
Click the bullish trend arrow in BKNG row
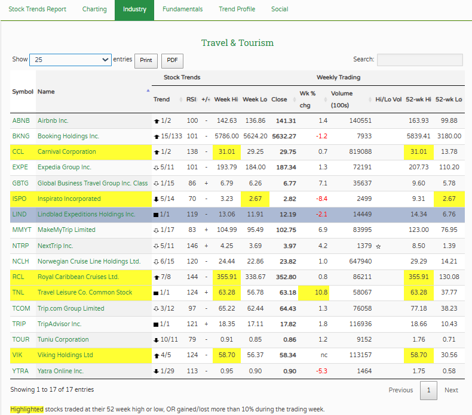click(156, 137)
